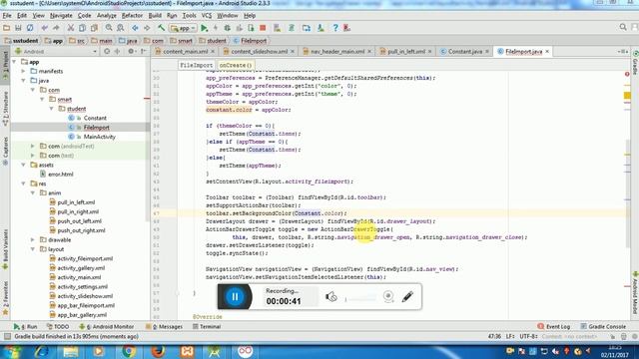Open the Messages tool window
The height and width of the screenshot is (359, 639).
click(x=164, y=326)
